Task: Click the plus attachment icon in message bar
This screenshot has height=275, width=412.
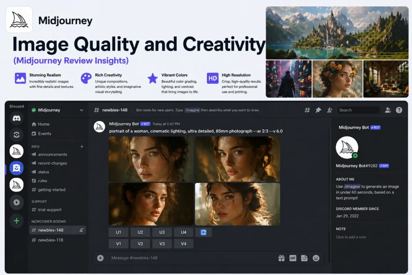Action: coord(100,258)
